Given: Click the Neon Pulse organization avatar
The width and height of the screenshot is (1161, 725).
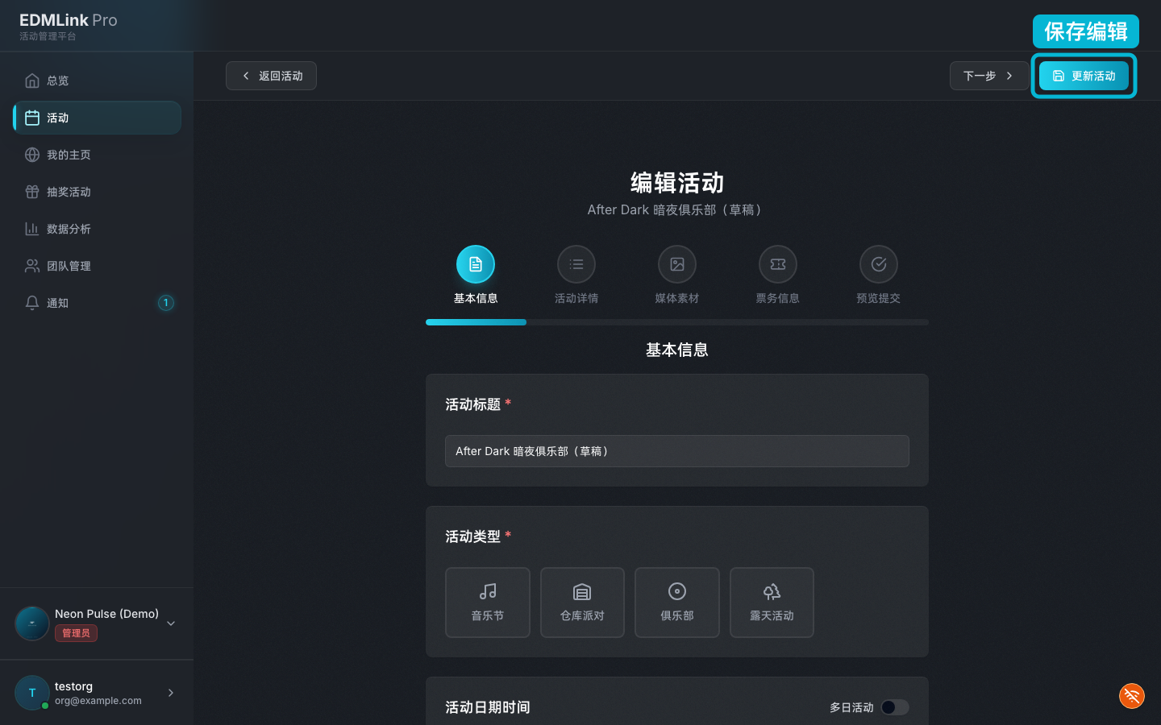Looking at the screenshot, I should pyautogui.click(x=32, y=623).
